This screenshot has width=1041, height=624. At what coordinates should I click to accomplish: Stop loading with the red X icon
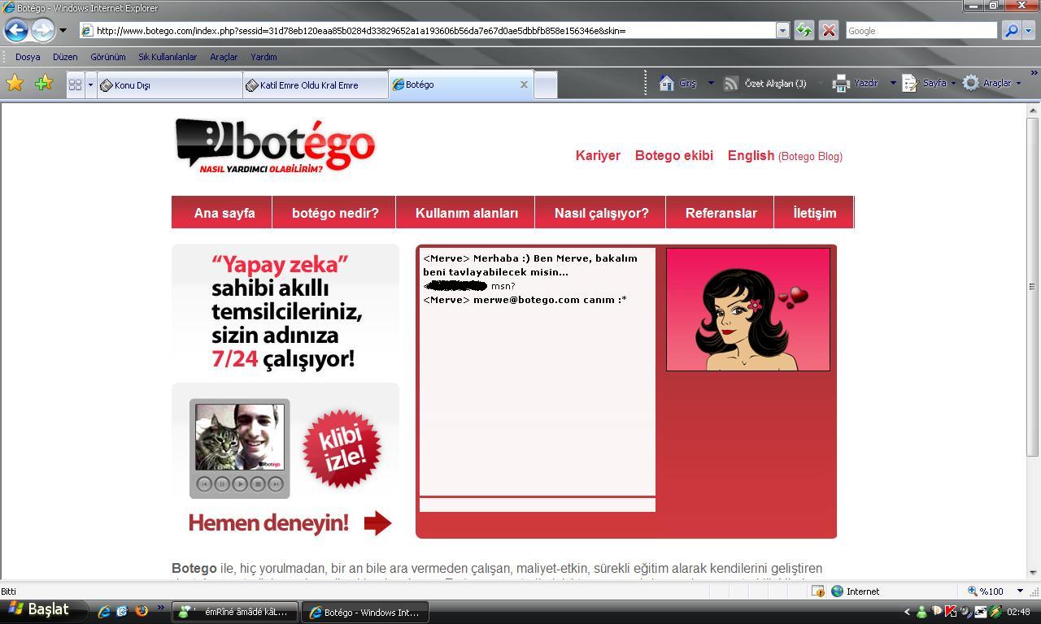coord(828,30)
